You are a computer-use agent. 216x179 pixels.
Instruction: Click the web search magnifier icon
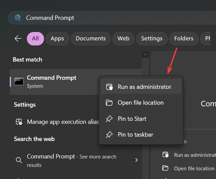[x=19, y=160]
